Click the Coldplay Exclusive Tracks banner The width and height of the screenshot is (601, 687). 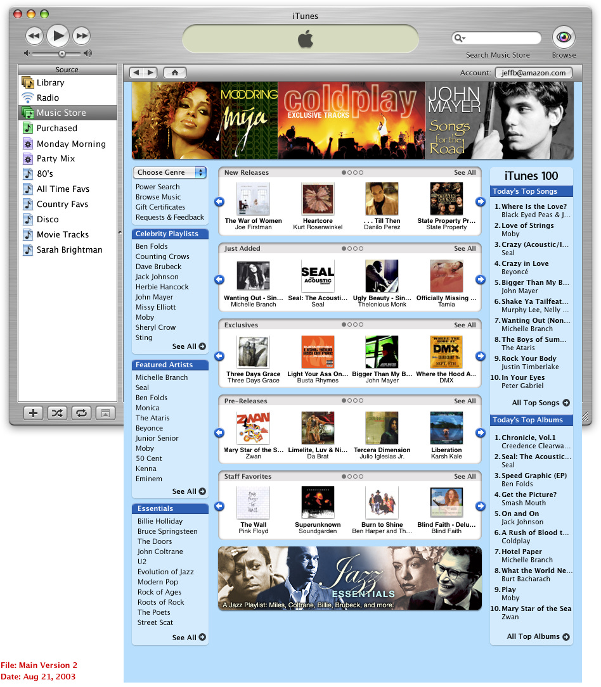352,120
